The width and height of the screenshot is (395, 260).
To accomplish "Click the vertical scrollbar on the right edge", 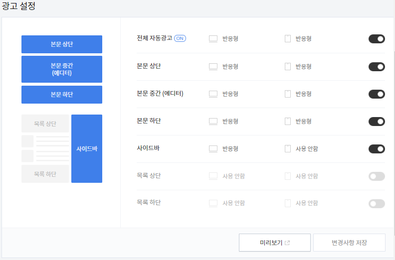I will [394, 143].
